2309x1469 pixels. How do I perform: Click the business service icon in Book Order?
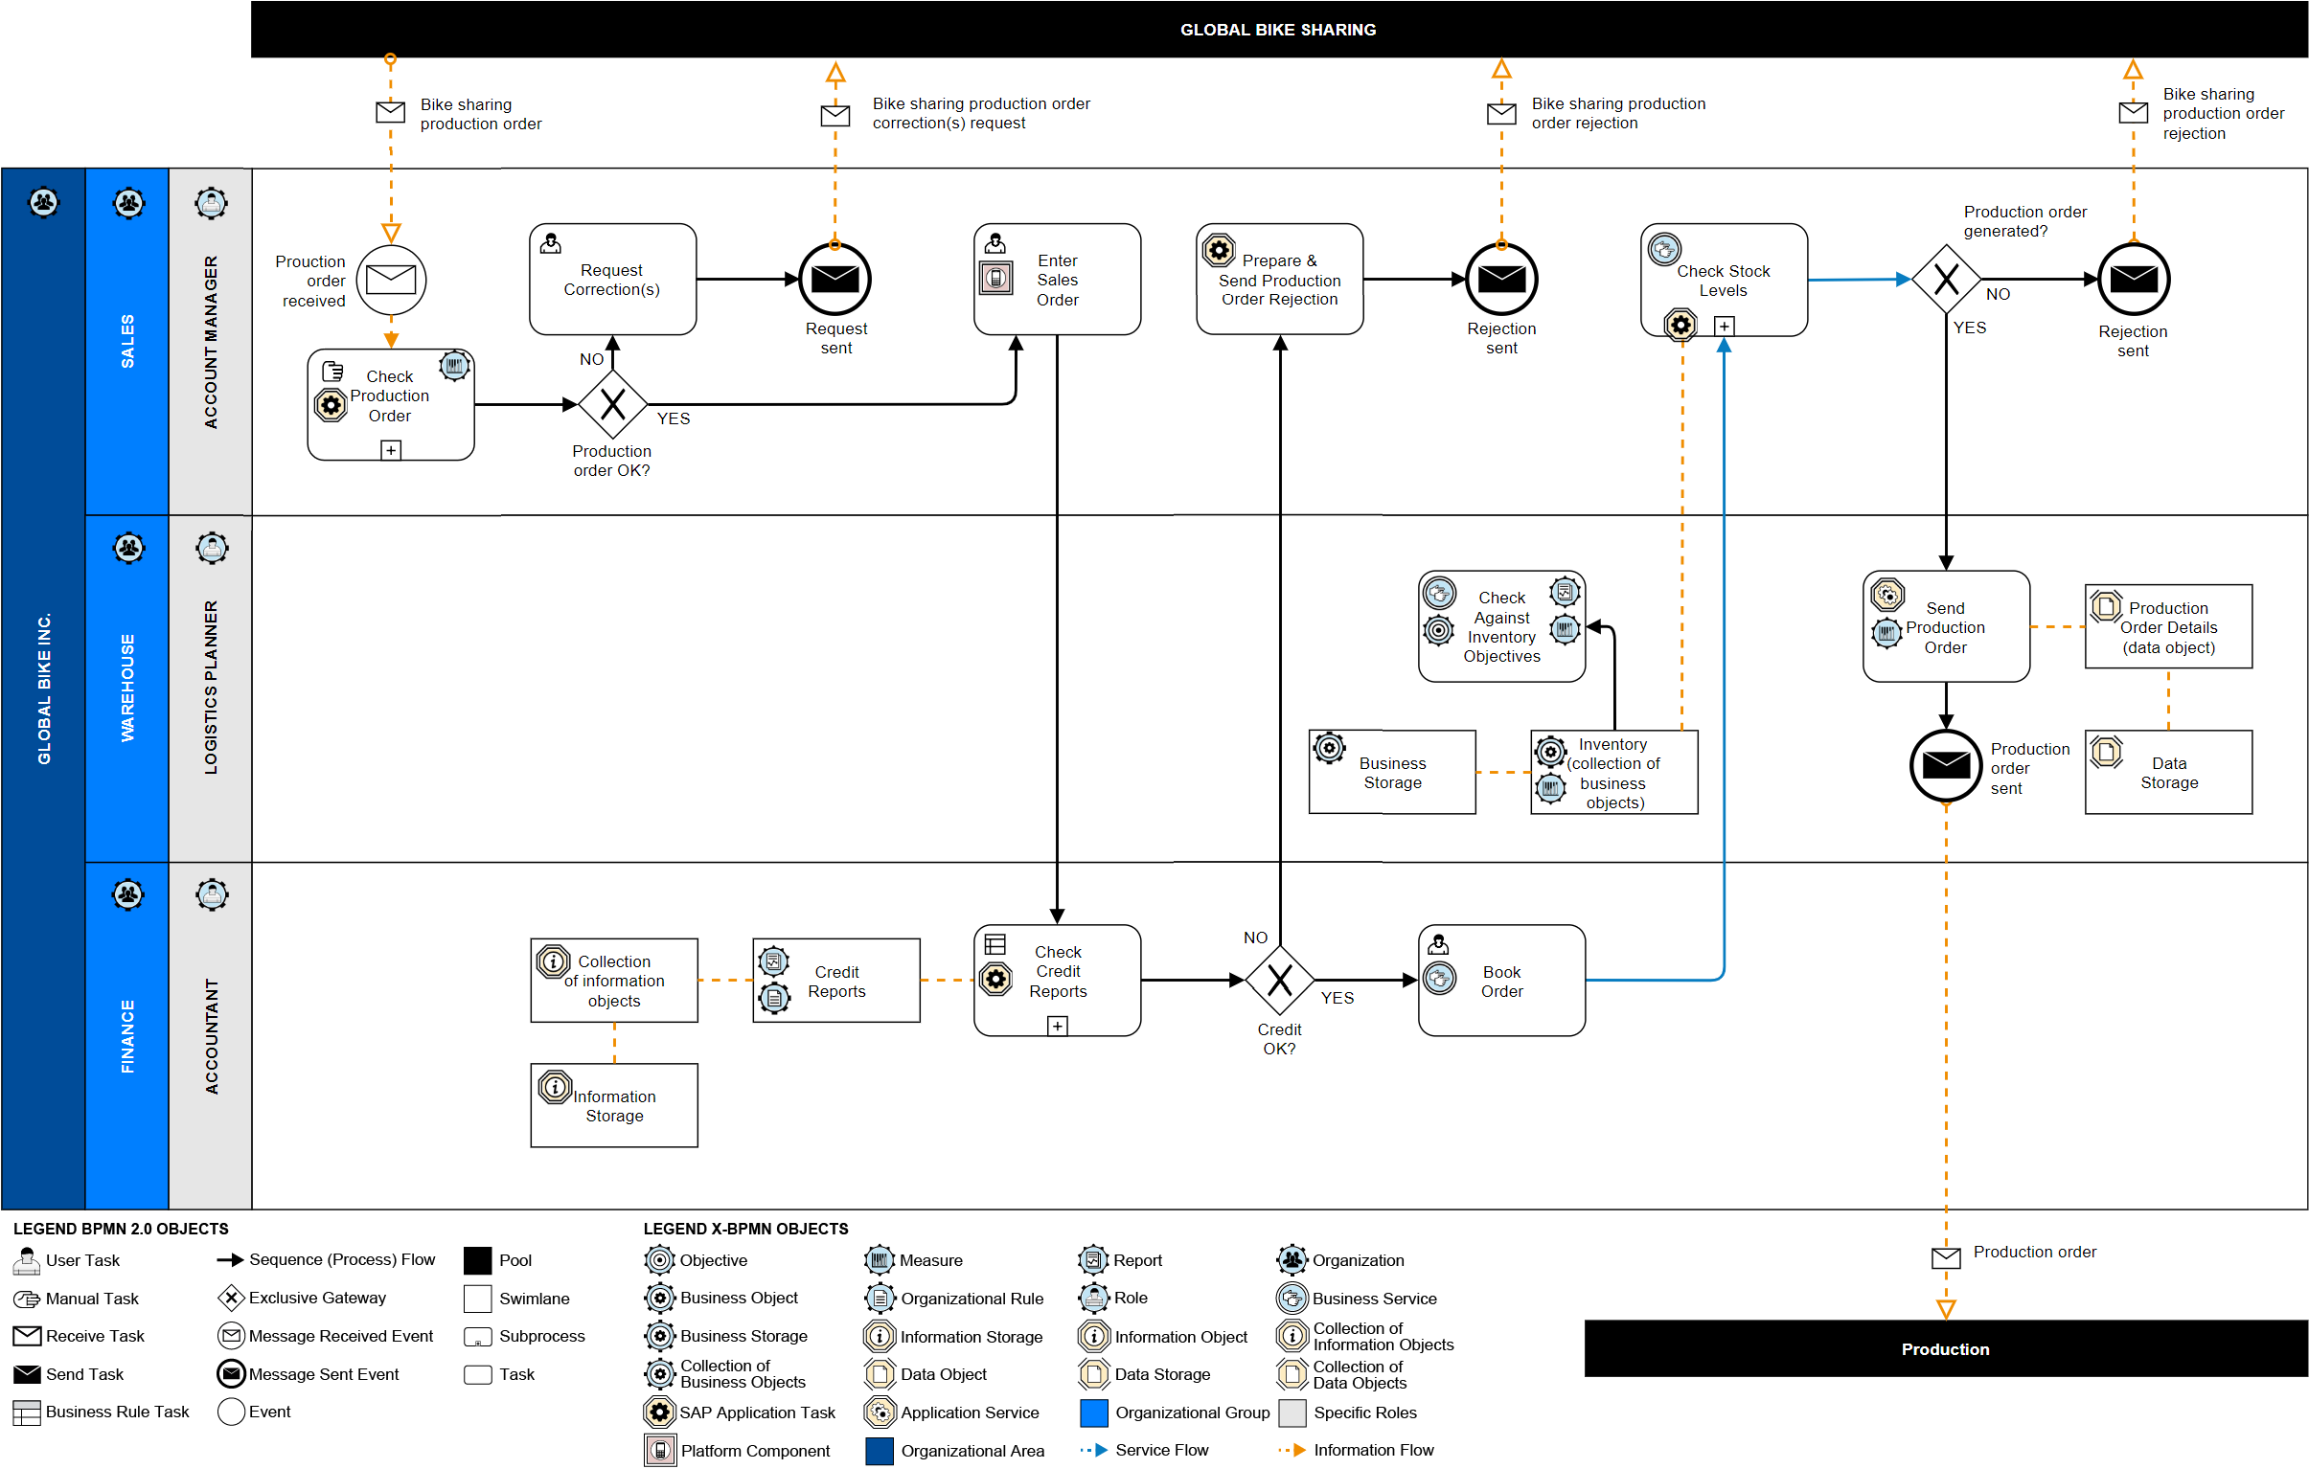[x=1440, y=979]
